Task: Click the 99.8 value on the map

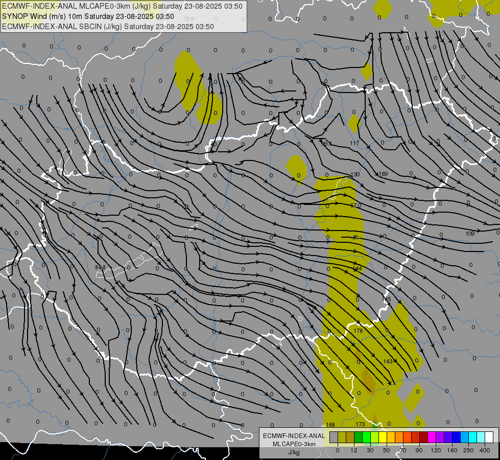Action: tap(326, 144)
